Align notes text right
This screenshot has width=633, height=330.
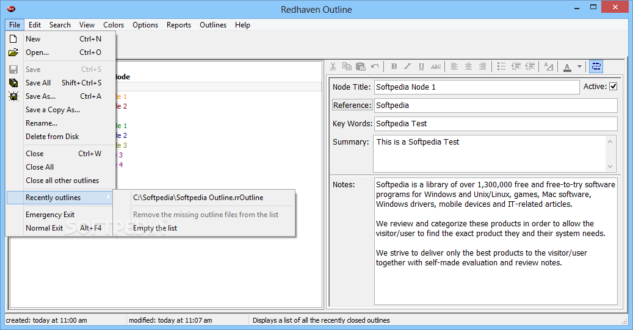pos(482,66)
